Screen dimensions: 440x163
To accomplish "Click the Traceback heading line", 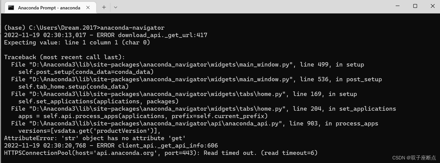I will 64,57.
